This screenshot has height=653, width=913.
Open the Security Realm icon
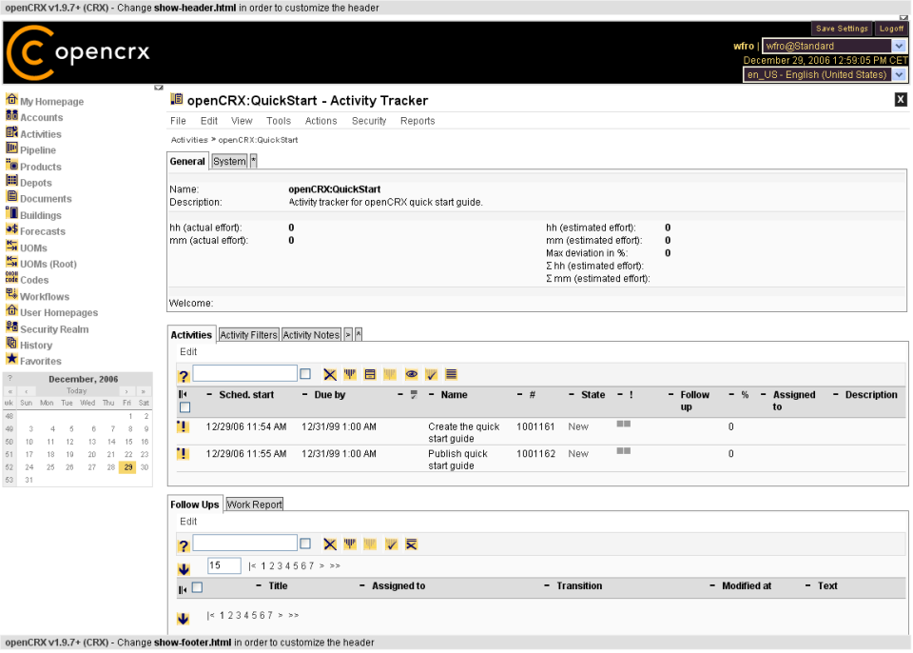pyautogui.click(x=11, y=327)
